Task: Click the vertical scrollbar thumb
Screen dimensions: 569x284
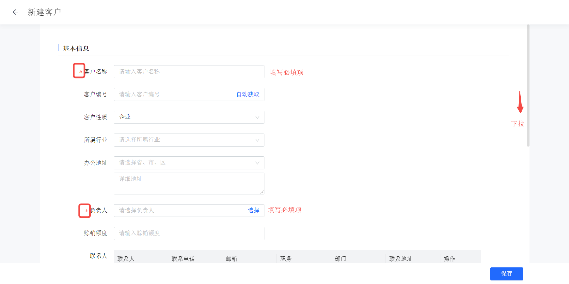Action: point(528,86)
